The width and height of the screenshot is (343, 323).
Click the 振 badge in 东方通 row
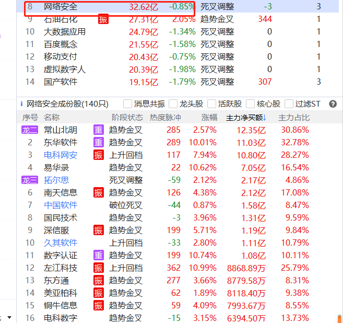tap(99, 280)
